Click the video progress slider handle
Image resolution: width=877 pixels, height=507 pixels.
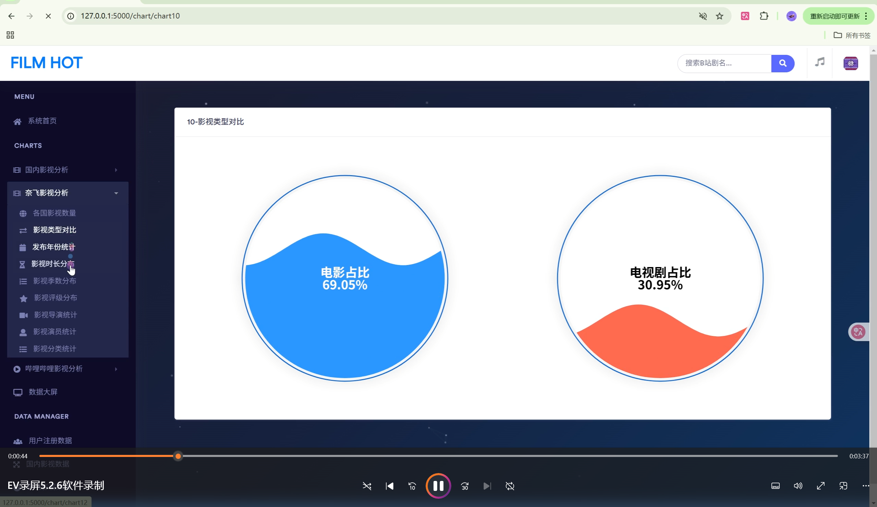point(178,456)
